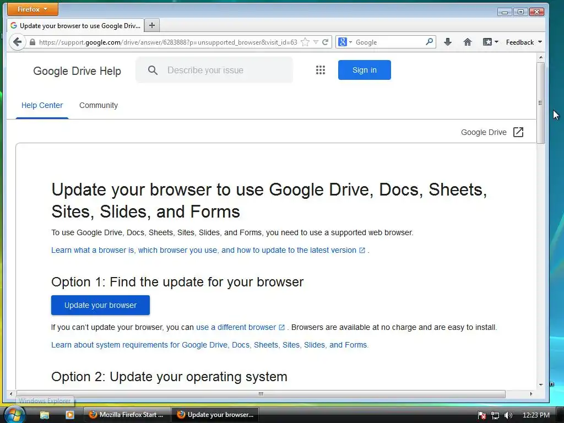Image resolution: width=564 pixels, height=423 pixels.
Task: Click into the URL address bar
Action: tap(168, 42)
